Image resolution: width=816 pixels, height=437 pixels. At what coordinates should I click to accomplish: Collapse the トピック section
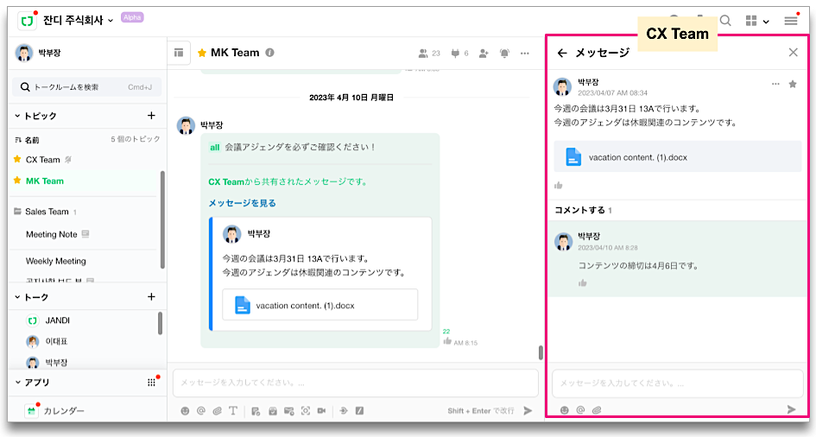point(17,116)
